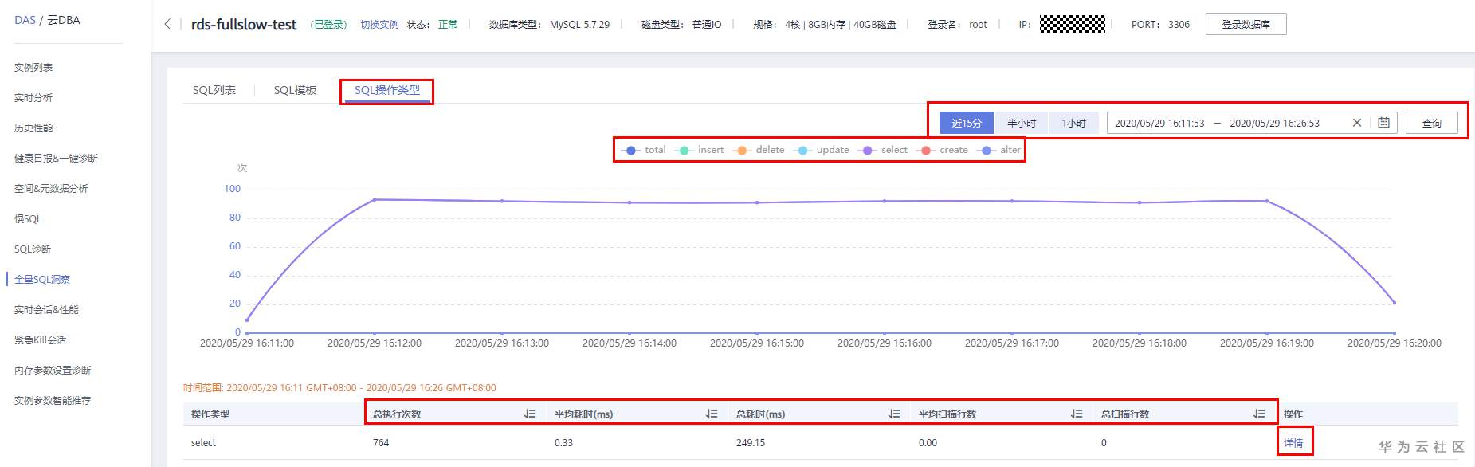This screenshot has height=467, width=1475.
Task: Click the 16:20:00 data point on select line
Action: [x=1394, y=303]
